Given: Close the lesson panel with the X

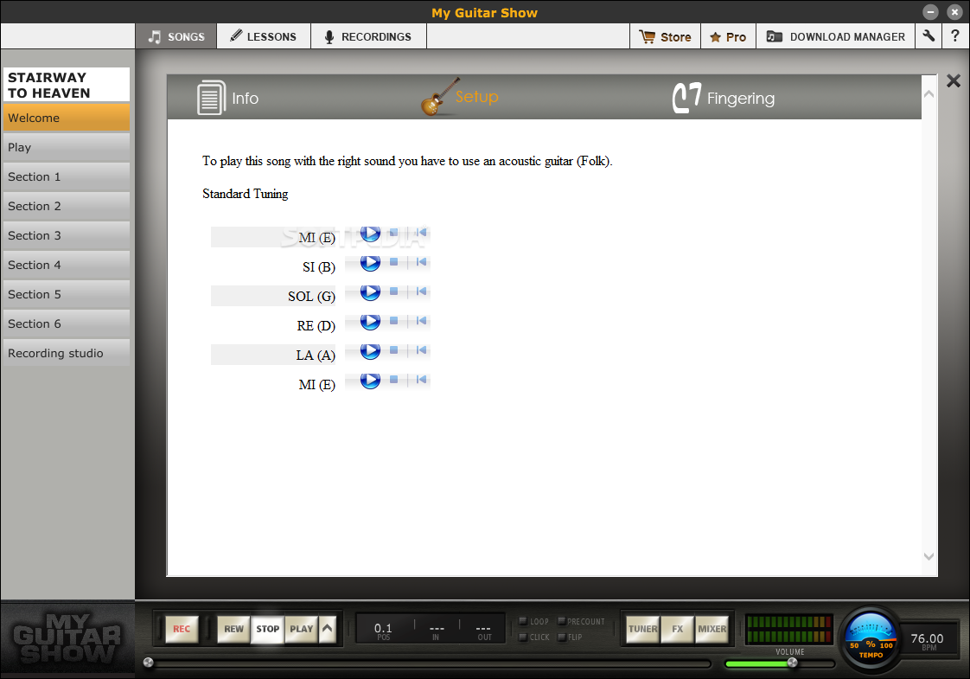Looking at the screenshot, I should [954, 81].
